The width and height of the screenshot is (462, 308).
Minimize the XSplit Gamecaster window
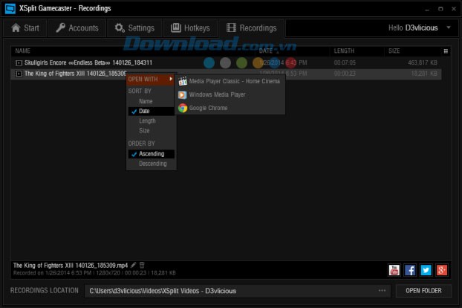click(427, 9)
